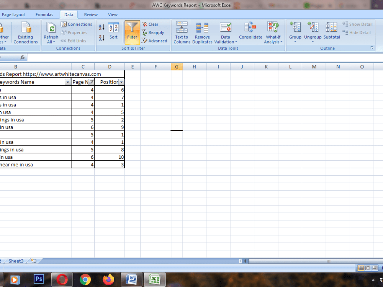
Task: Click the Existing Connections icon
Action: tap(26, 27)
